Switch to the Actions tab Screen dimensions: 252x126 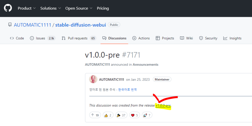click(x=141, y=38)
